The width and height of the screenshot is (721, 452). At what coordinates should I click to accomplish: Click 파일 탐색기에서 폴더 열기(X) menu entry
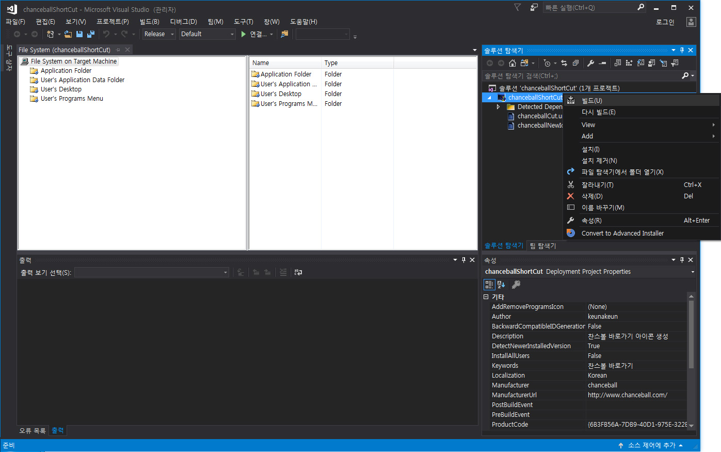tap(642, 172)
